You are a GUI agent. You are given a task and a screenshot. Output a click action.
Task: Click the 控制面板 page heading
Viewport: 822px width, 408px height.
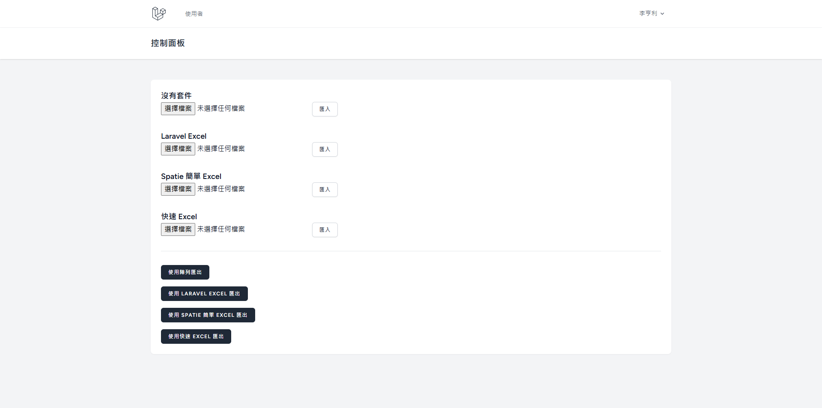pos(168,43)
